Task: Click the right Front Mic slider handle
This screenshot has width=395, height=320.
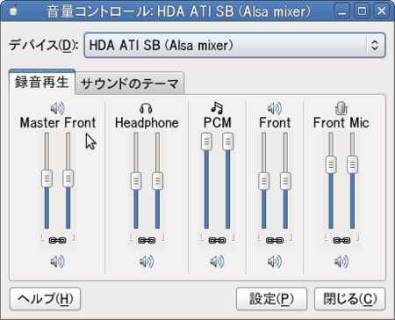Action: [x=352, y=164]
